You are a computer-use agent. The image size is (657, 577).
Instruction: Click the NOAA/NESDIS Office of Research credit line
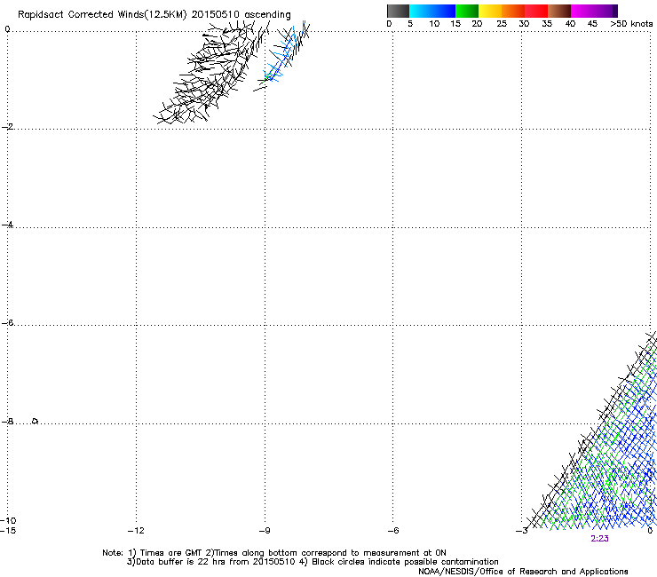tap(523, 572)
